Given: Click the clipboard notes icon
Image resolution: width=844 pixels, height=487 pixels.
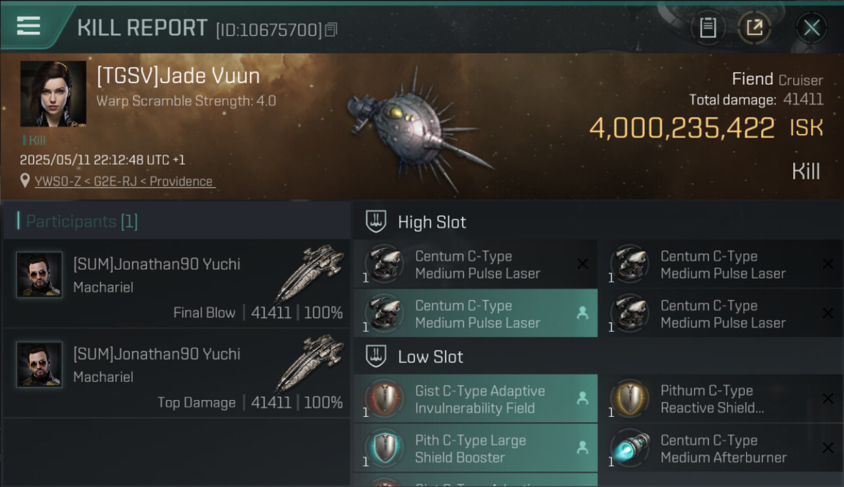Looking at the screenshot, I should click(708, 28).
